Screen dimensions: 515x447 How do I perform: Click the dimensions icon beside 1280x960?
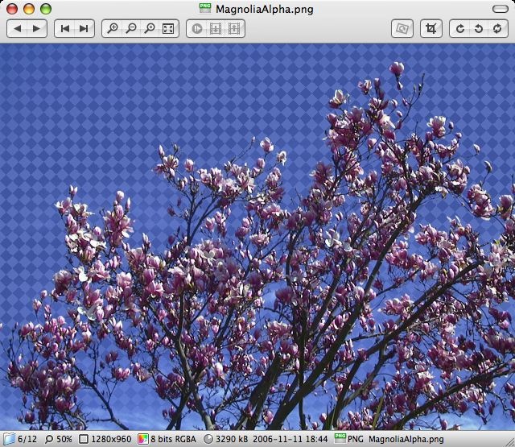[x=84, y=439]
